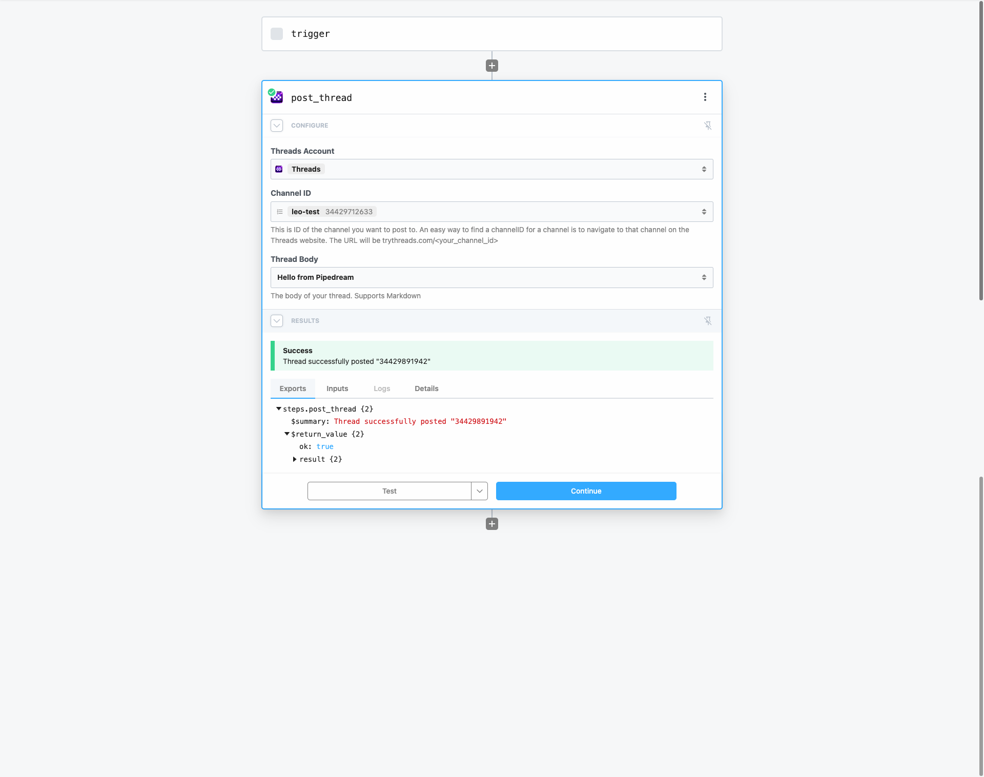Click the Continue button
Viewport: 984px width, 777px height.
(586, 490)
